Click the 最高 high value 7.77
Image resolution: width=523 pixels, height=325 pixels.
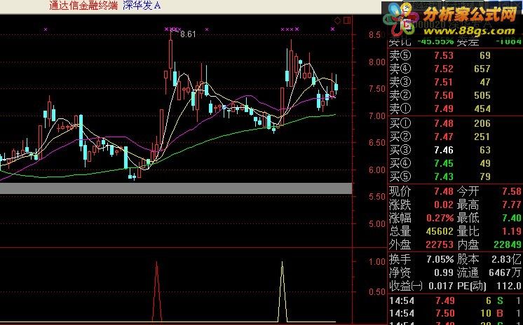(512, 205)
